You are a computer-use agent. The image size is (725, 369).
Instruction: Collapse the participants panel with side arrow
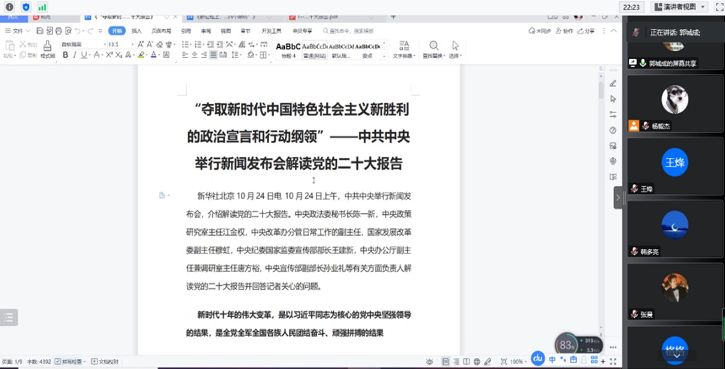617,198
